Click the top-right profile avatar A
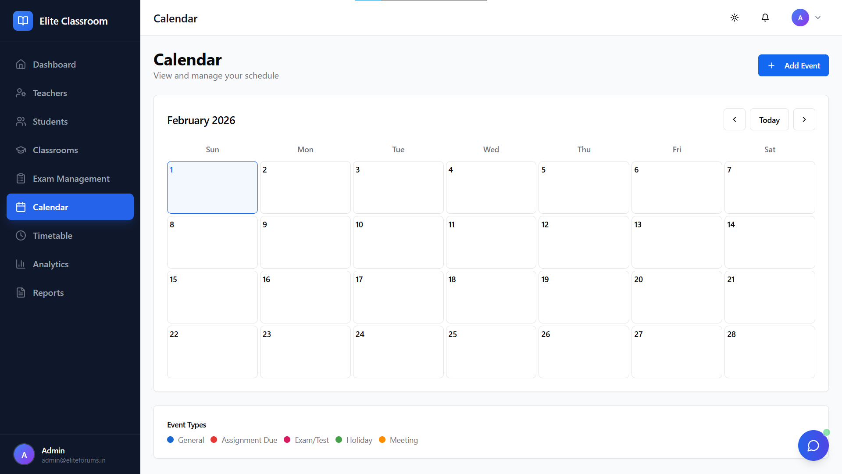This screenshot has width=842, height=474. click(x=800, y=18)
